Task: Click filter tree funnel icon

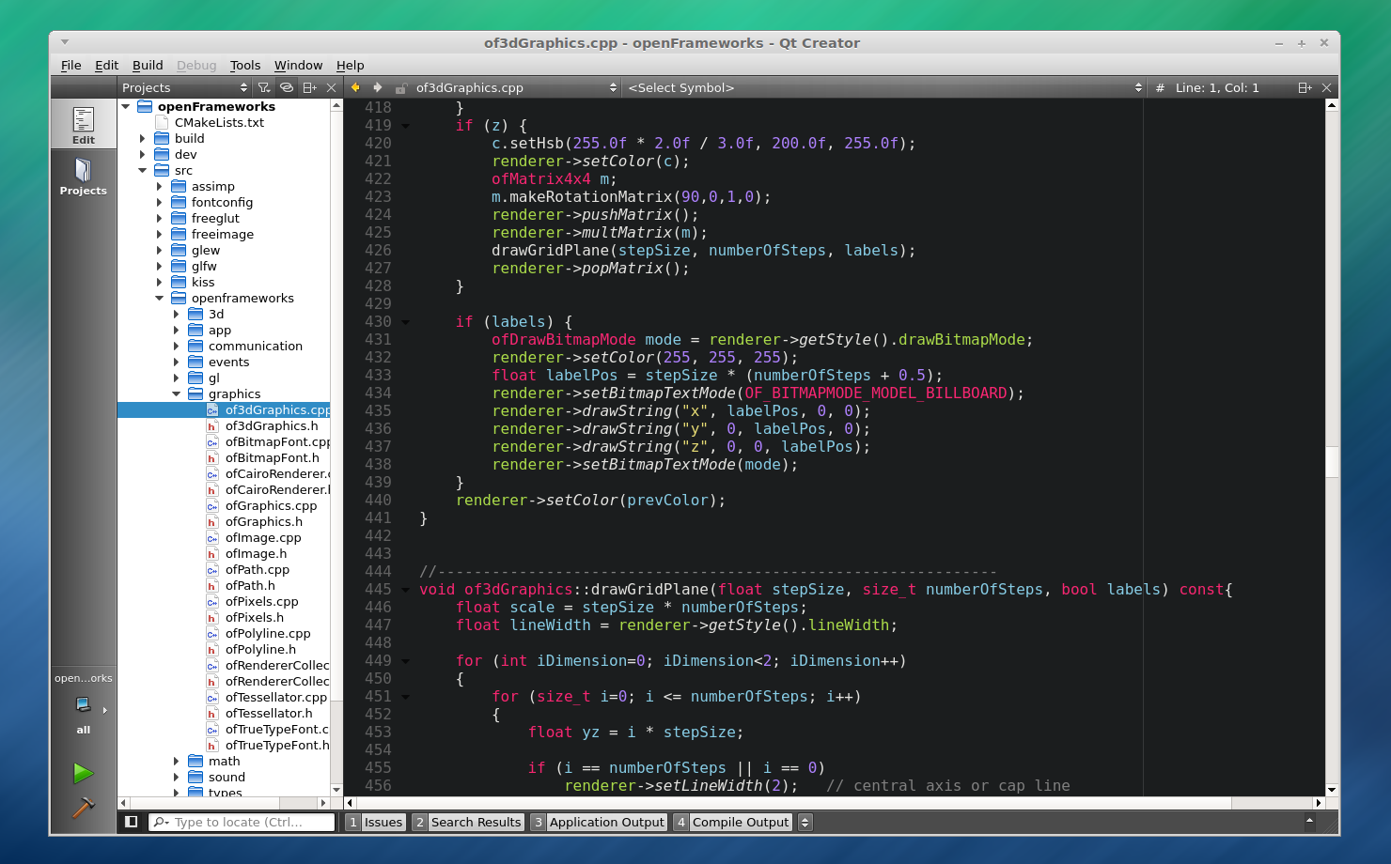Action: (264, 87)
